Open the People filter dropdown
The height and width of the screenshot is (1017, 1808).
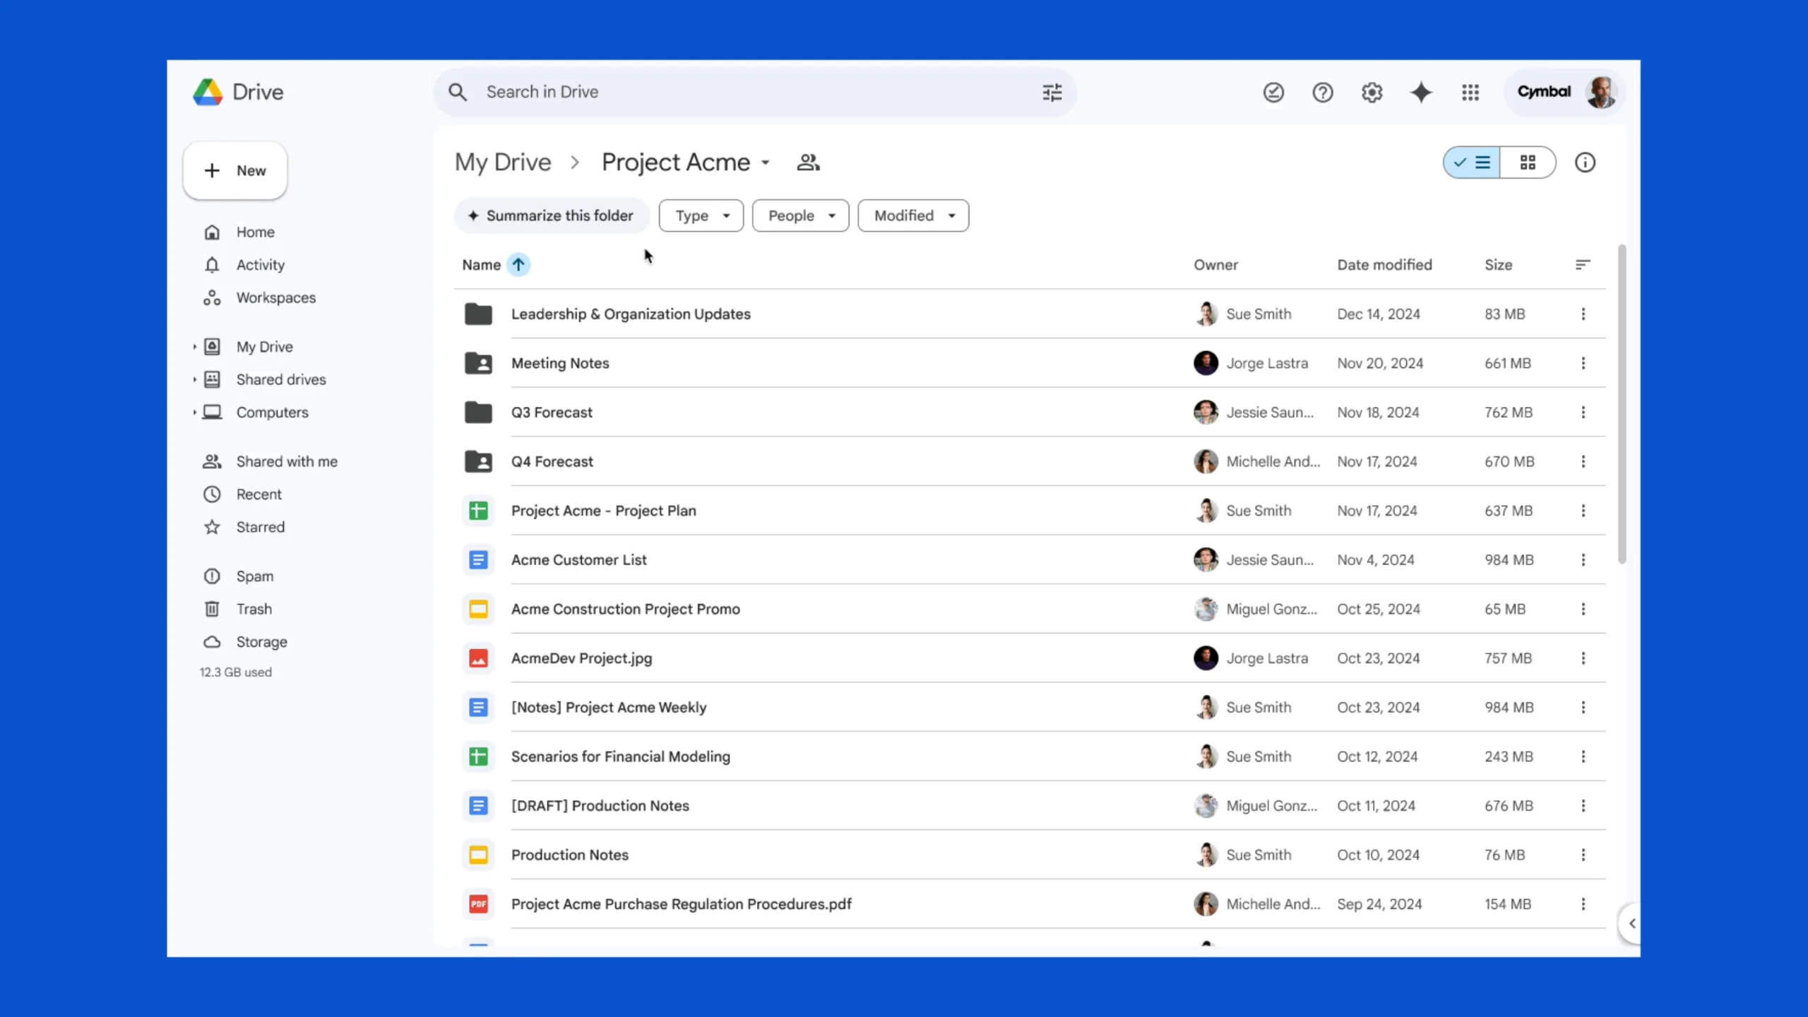pyautogui.click(x=801, y=215)
